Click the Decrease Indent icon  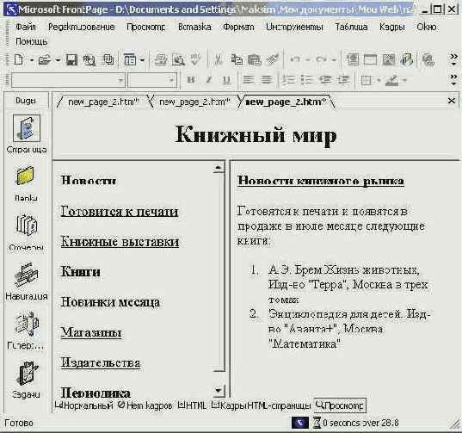pyautogui.click(x=325, y=80)
